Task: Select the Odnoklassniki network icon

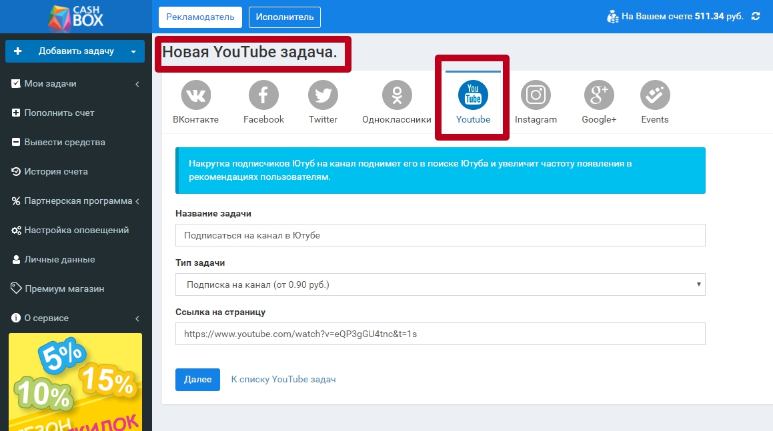Action: 397,95
